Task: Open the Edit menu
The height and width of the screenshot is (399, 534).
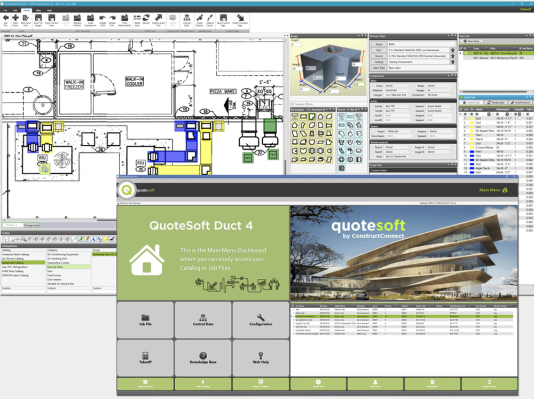Action: [x=15, y=10]
